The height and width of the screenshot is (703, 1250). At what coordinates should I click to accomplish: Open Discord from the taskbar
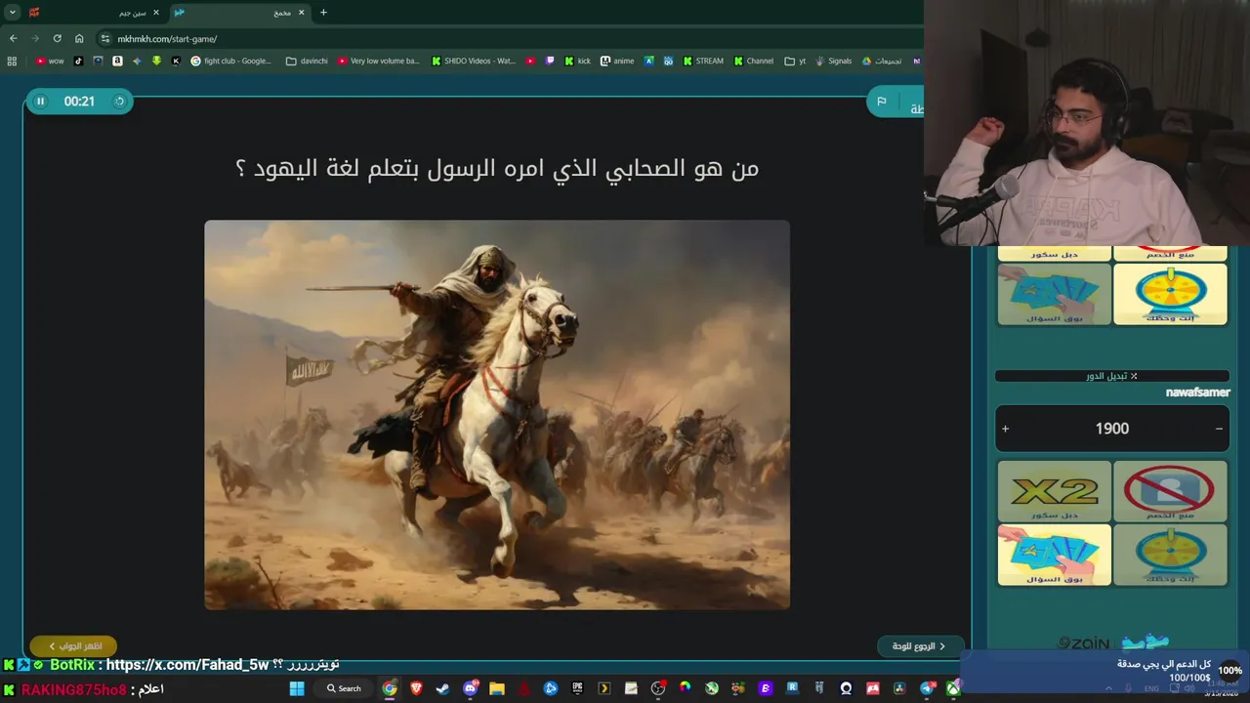(x=471, y=688)
